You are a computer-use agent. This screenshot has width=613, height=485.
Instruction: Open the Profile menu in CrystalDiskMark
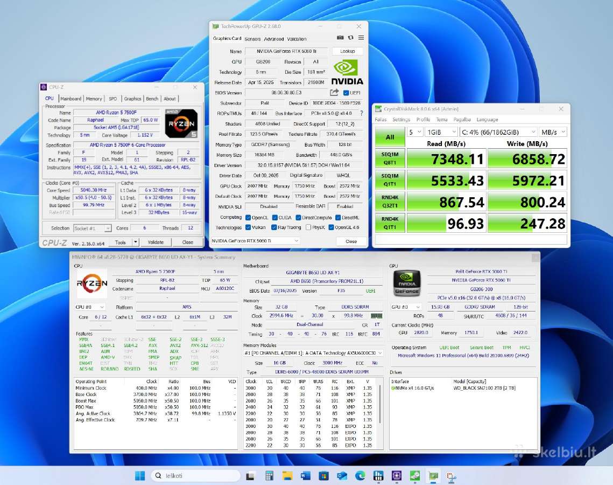pos(423,120)
